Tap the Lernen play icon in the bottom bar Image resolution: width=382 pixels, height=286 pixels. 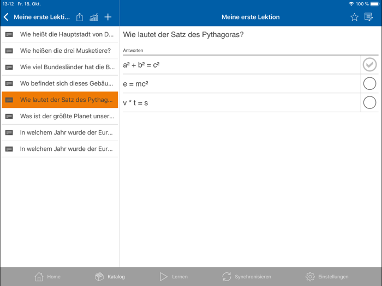[x=164, y=277]
